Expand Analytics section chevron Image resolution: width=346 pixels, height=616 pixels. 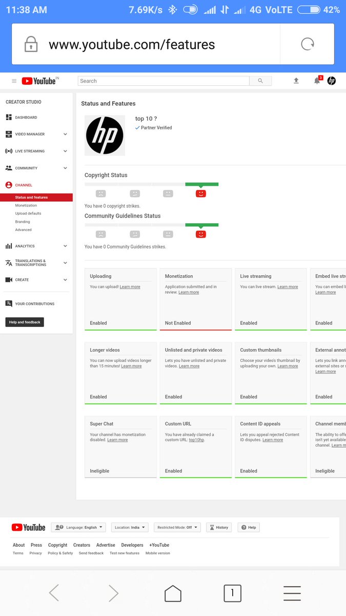(x=65, y=246)
